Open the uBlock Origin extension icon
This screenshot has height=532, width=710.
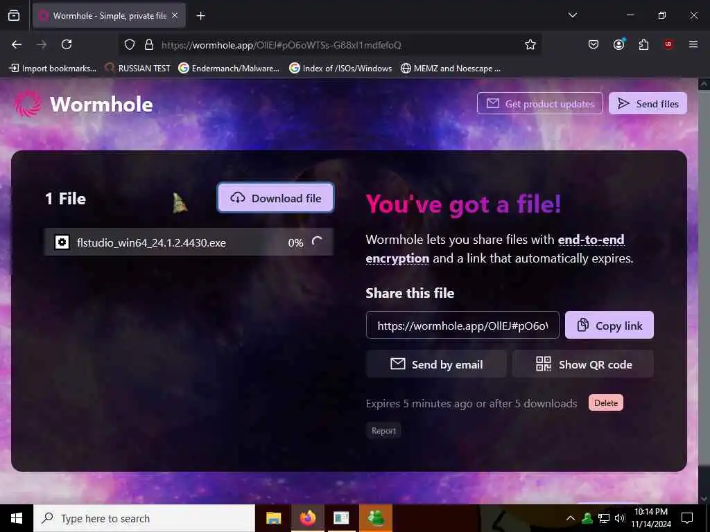click(x=668, y=44)
